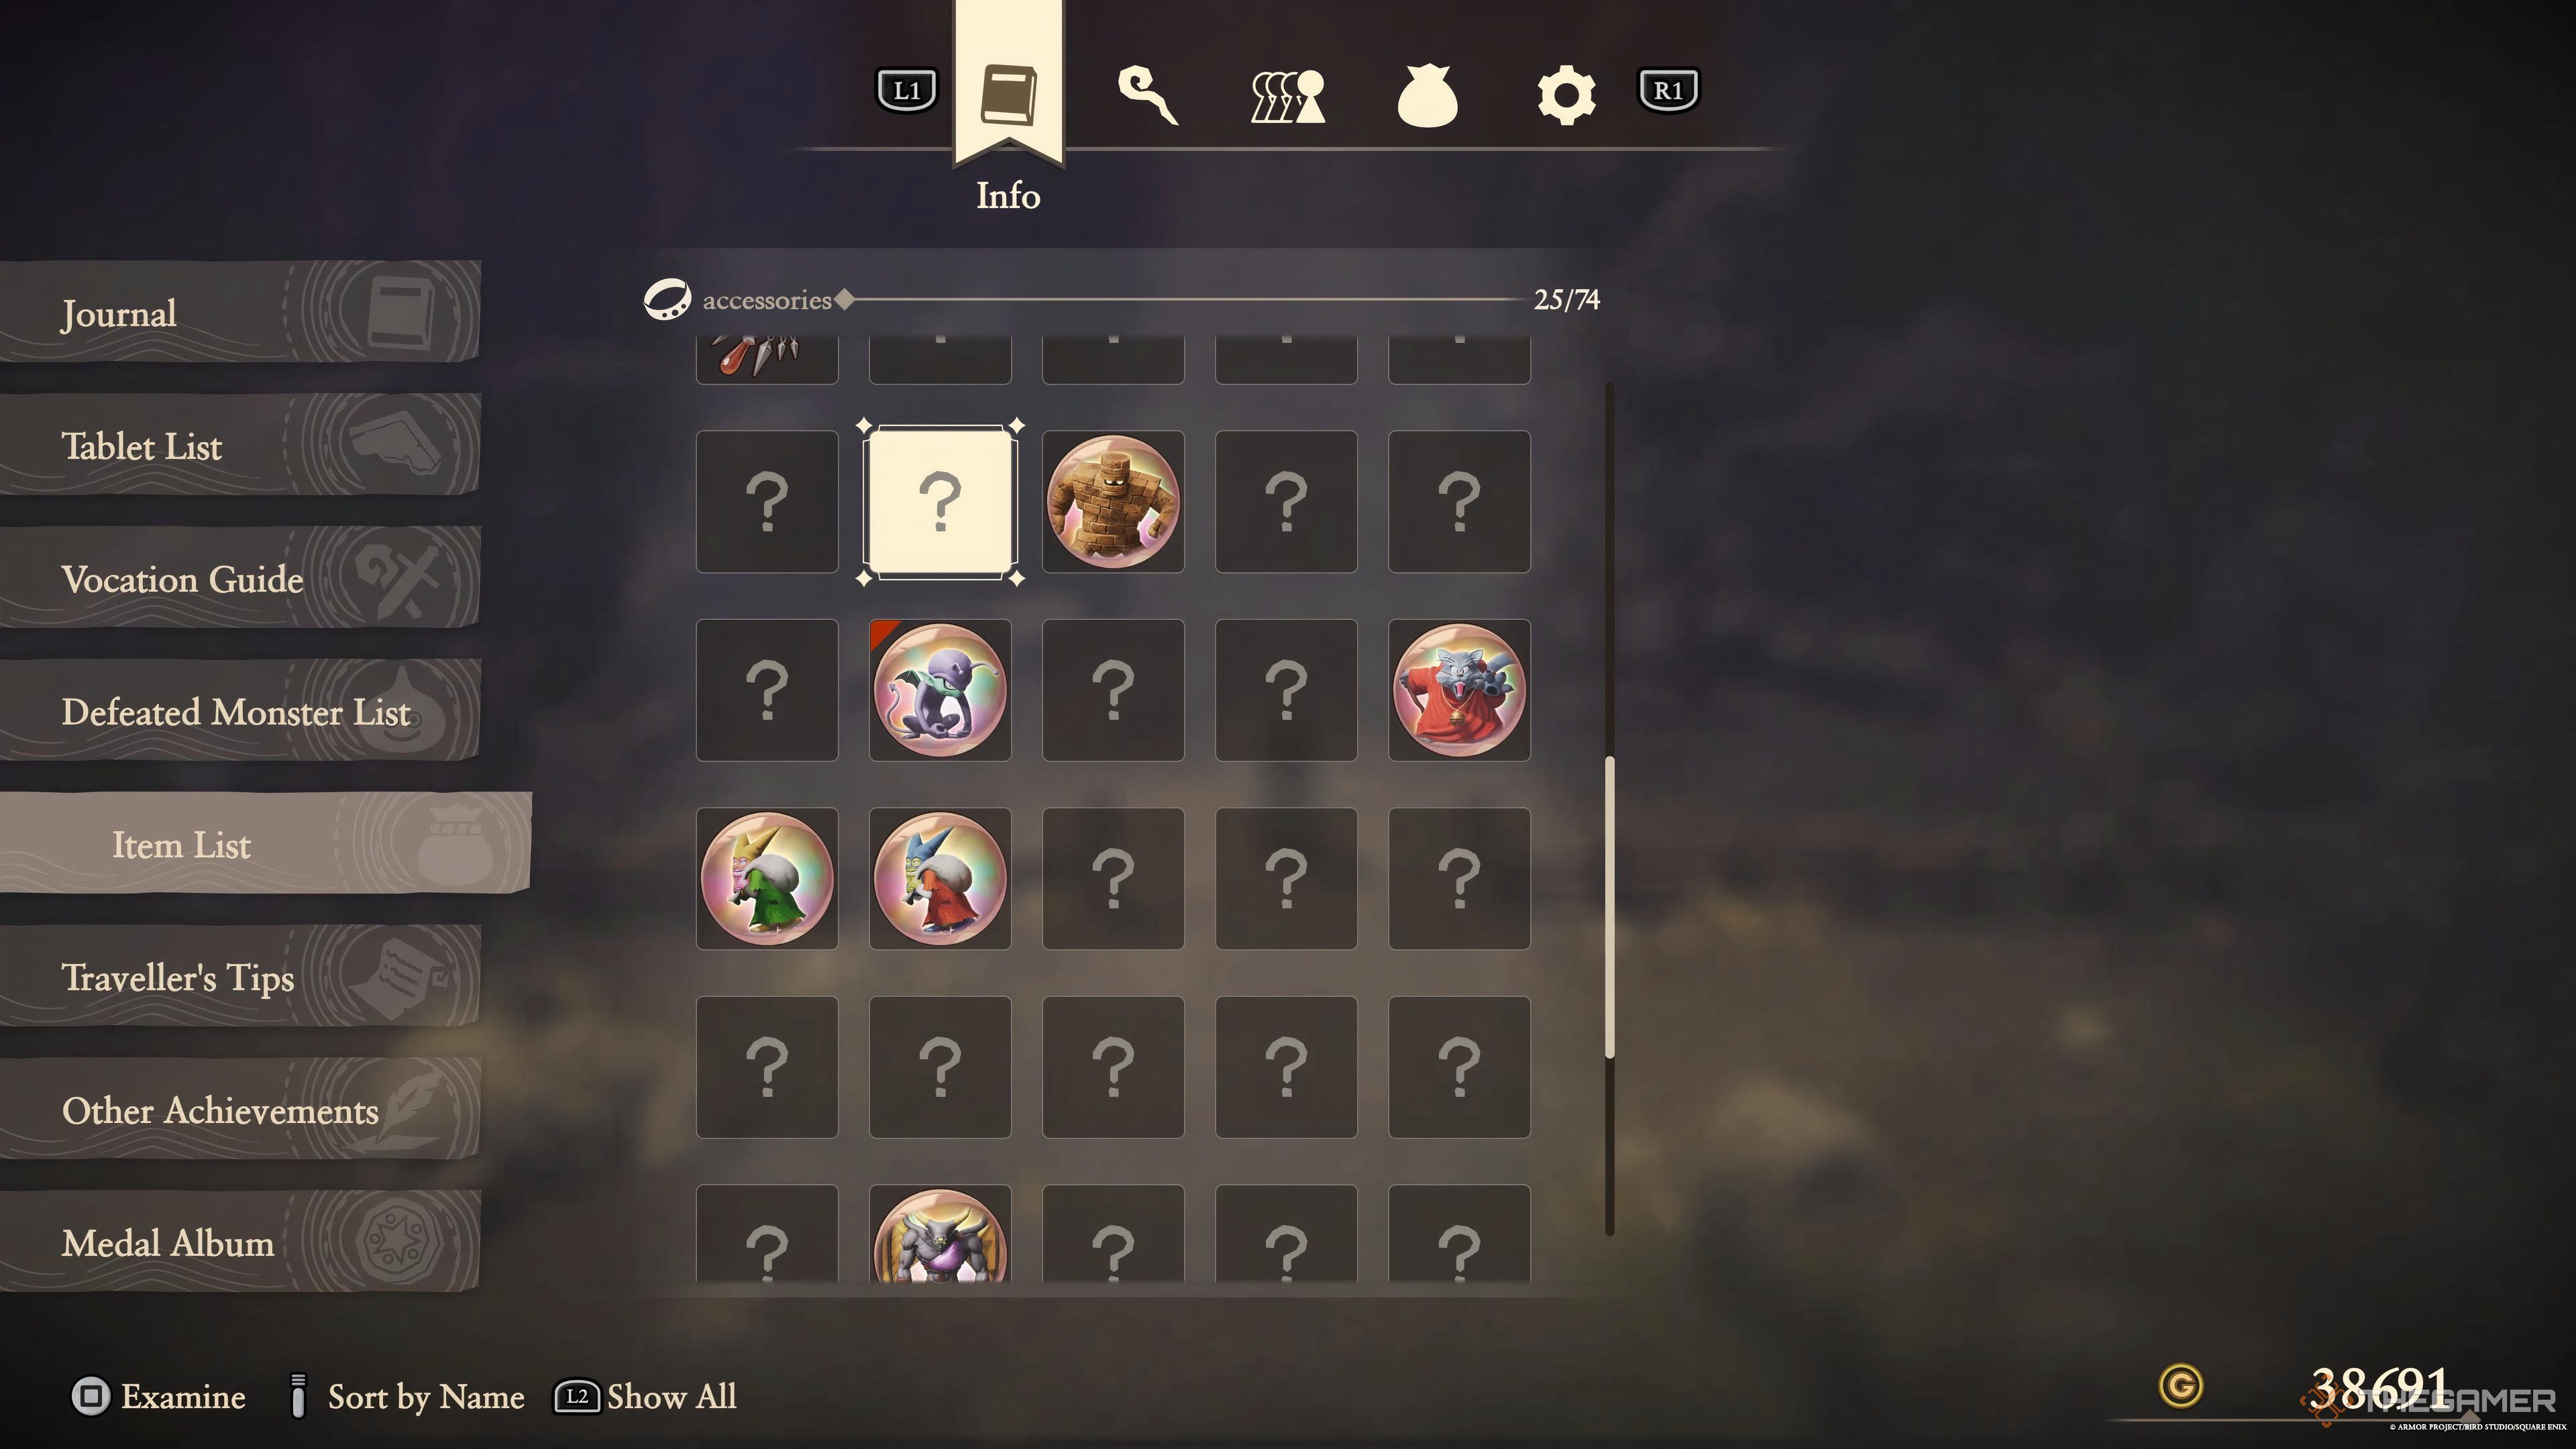Viewport: 2576px width, 1449px height.
Task: Open the settings gear icon
Action: point(1566,95)
